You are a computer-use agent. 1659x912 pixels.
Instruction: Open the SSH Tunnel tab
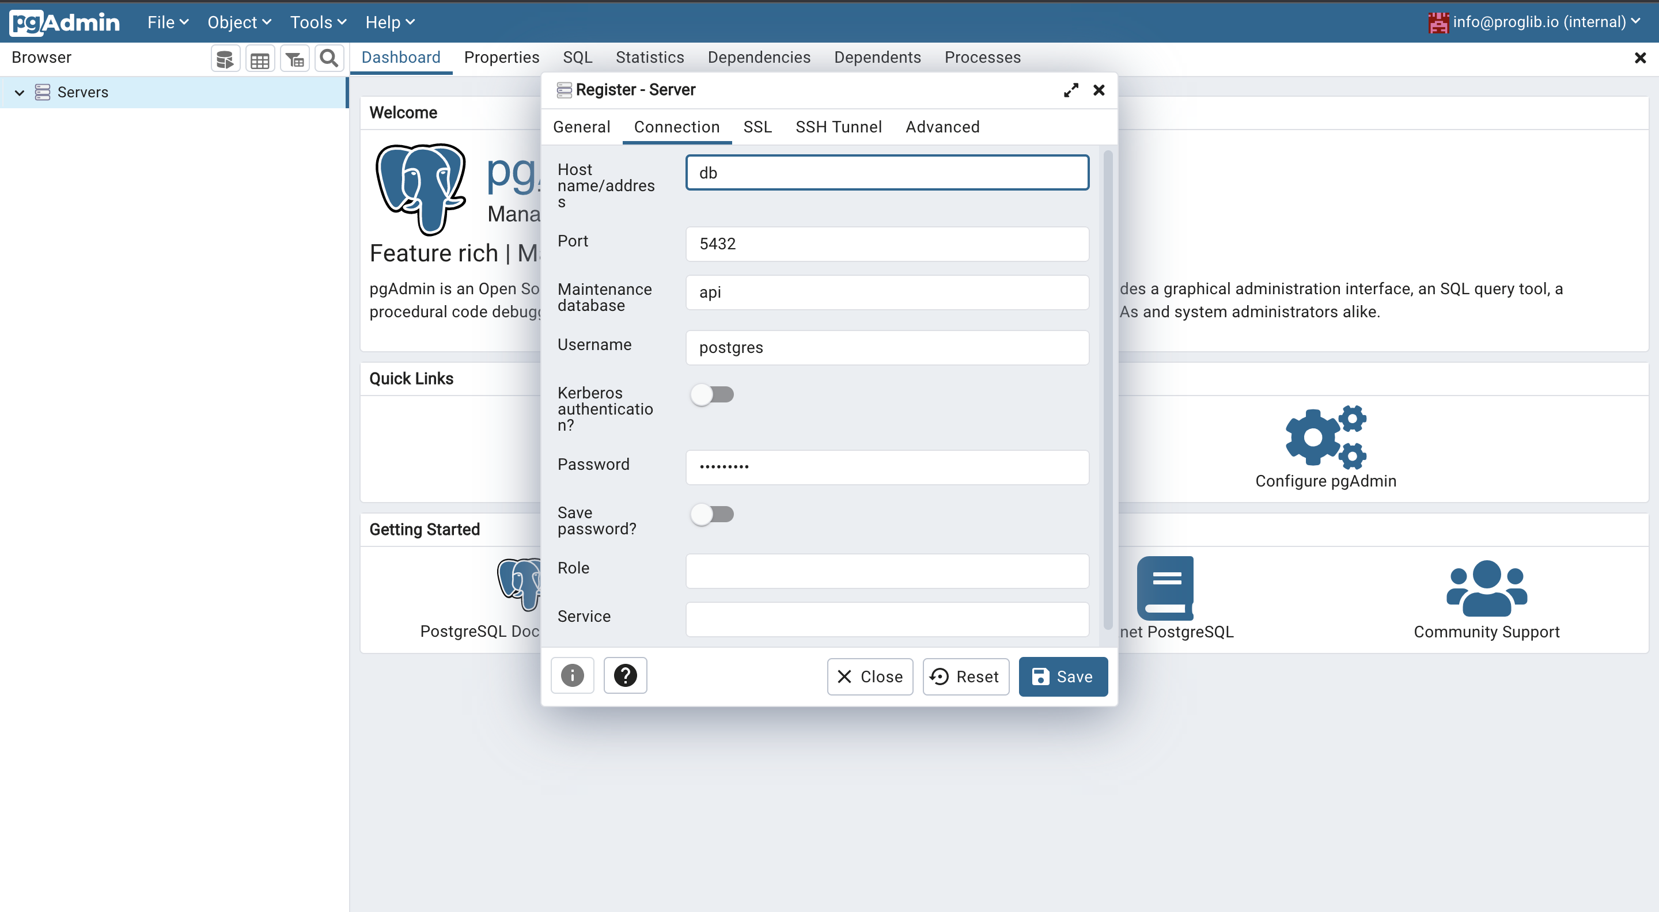coord(838,126)
